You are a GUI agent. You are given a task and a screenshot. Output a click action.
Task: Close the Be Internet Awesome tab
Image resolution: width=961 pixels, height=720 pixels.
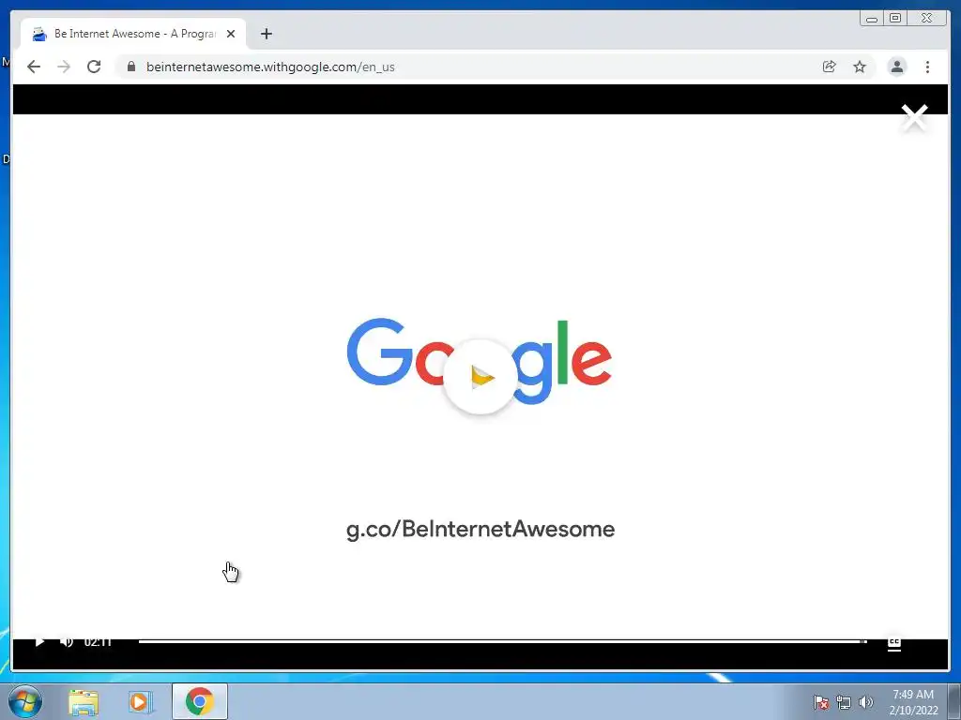coord(231,34)
